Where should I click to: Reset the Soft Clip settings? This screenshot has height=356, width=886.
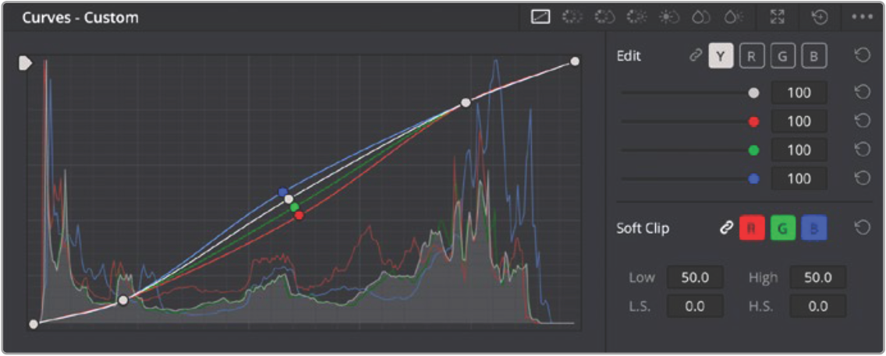pyautogui.click(x=862, y=228)
